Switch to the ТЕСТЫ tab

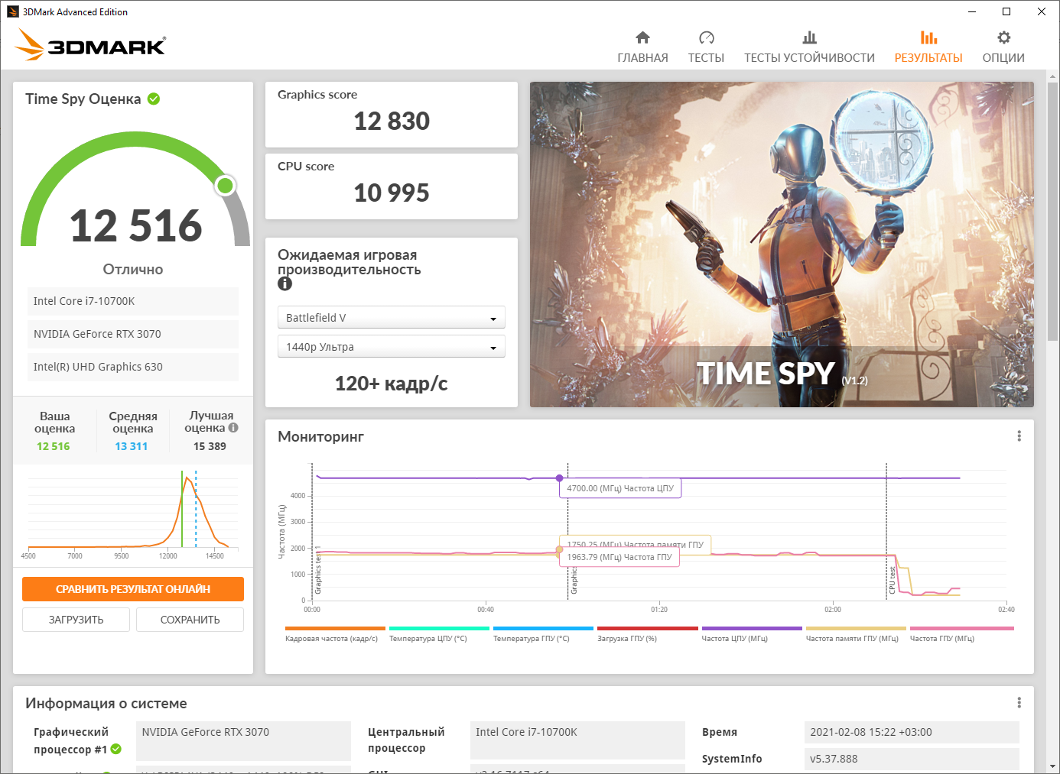click(x=706, y=47)
